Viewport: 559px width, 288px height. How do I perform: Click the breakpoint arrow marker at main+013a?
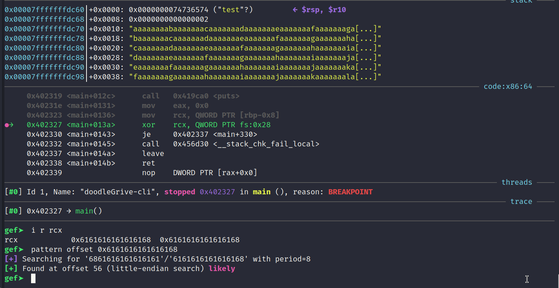pyautogui.click(x=9, y=125)
